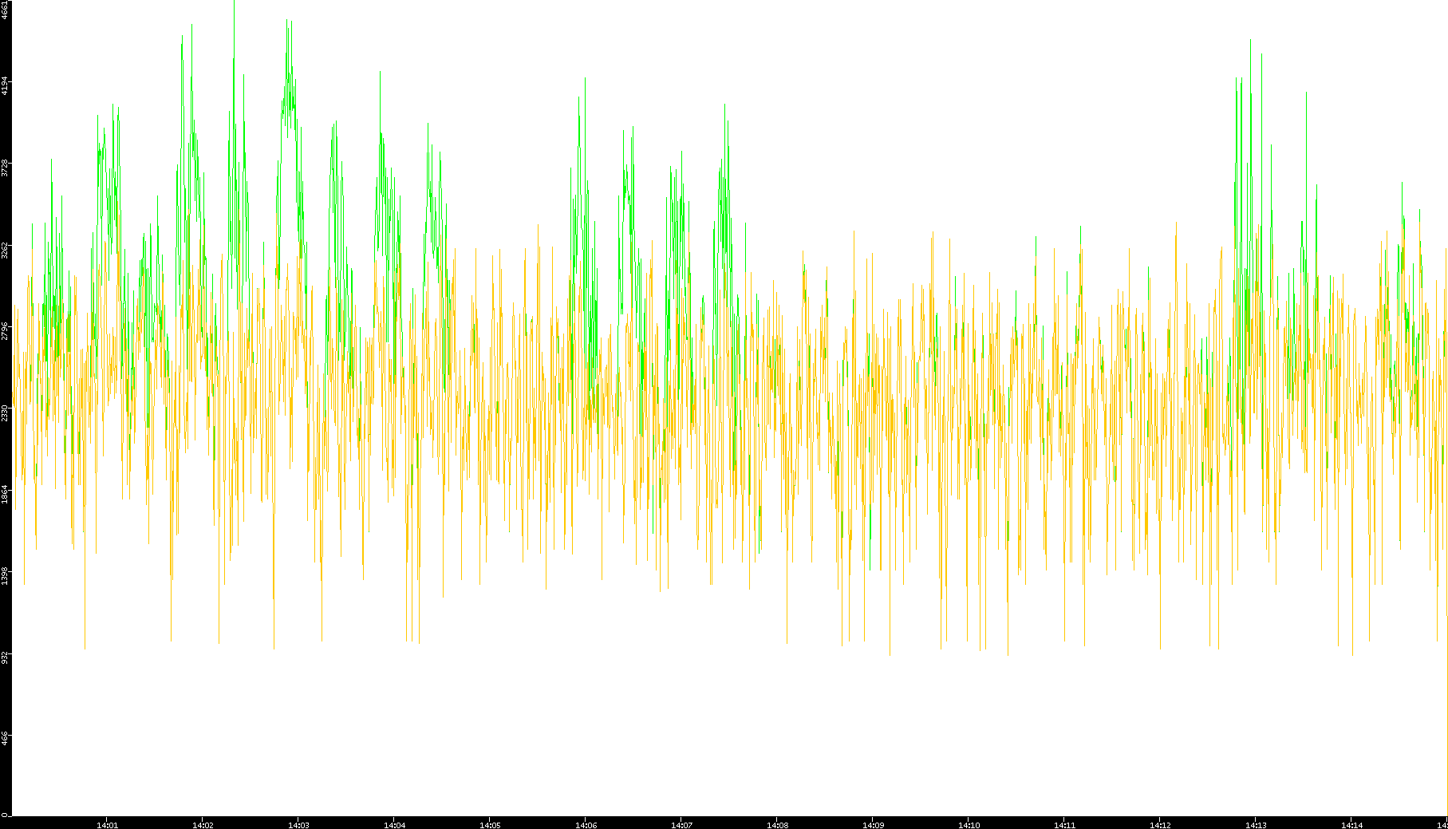Click the 14:01 time axis label

point(107,825)
